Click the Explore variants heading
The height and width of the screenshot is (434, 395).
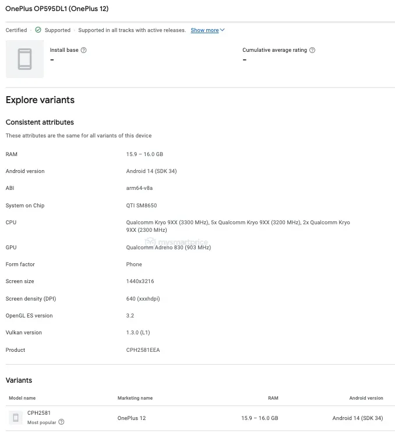point(40,100)
